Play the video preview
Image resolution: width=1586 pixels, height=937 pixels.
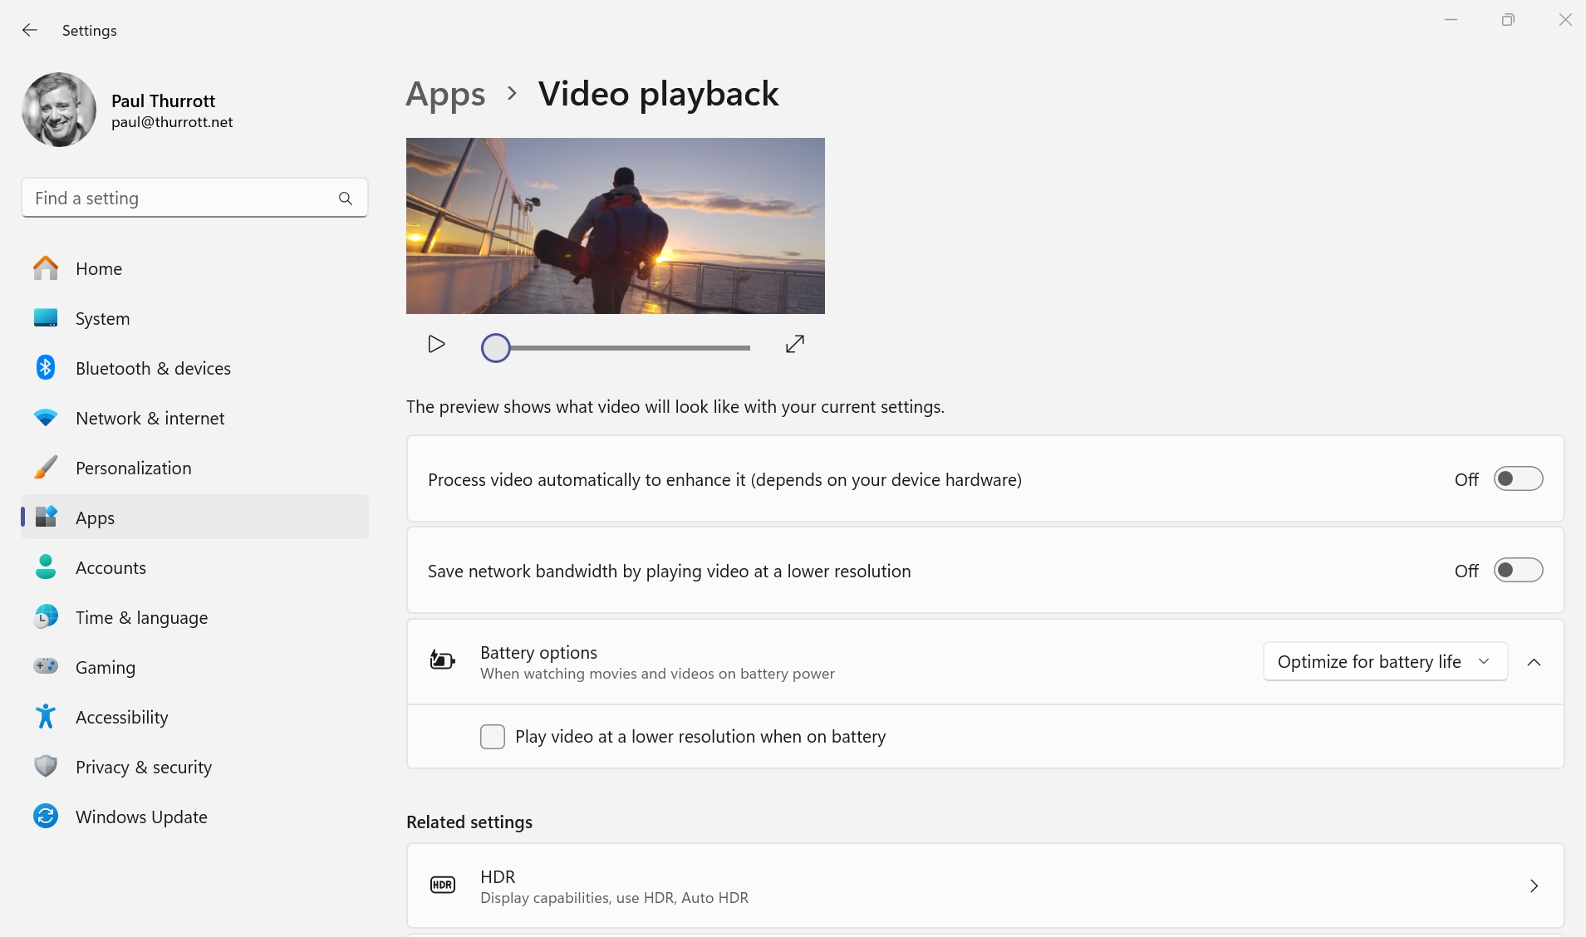436,344
